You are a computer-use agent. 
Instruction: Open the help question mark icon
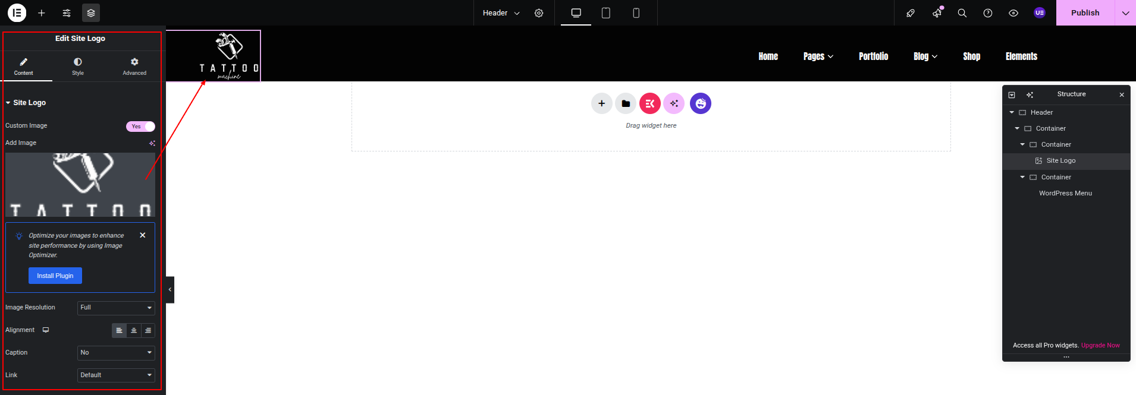click(988, 12)
